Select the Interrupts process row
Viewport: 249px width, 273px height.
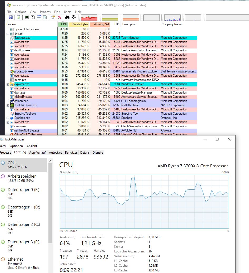pos(102,80)
